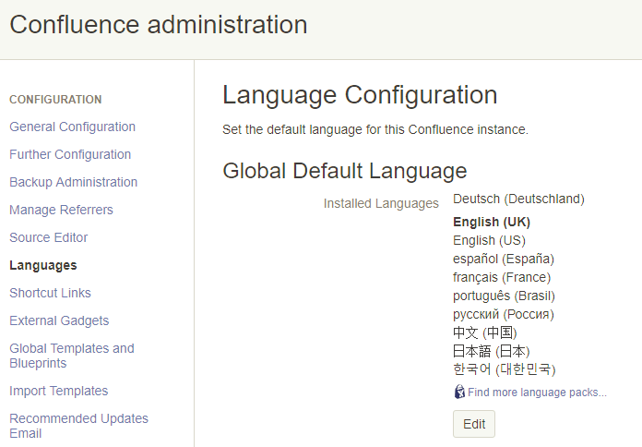Click the 日本語 (日本) language entry
Viewport: 642px width, 447px height.
tap(492, 351)
